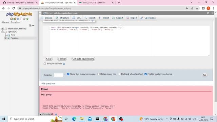The width and height of the screenshot is (217, 122).
Task: Click the log out (exit door) icon
Action: (x=15, y=19)
